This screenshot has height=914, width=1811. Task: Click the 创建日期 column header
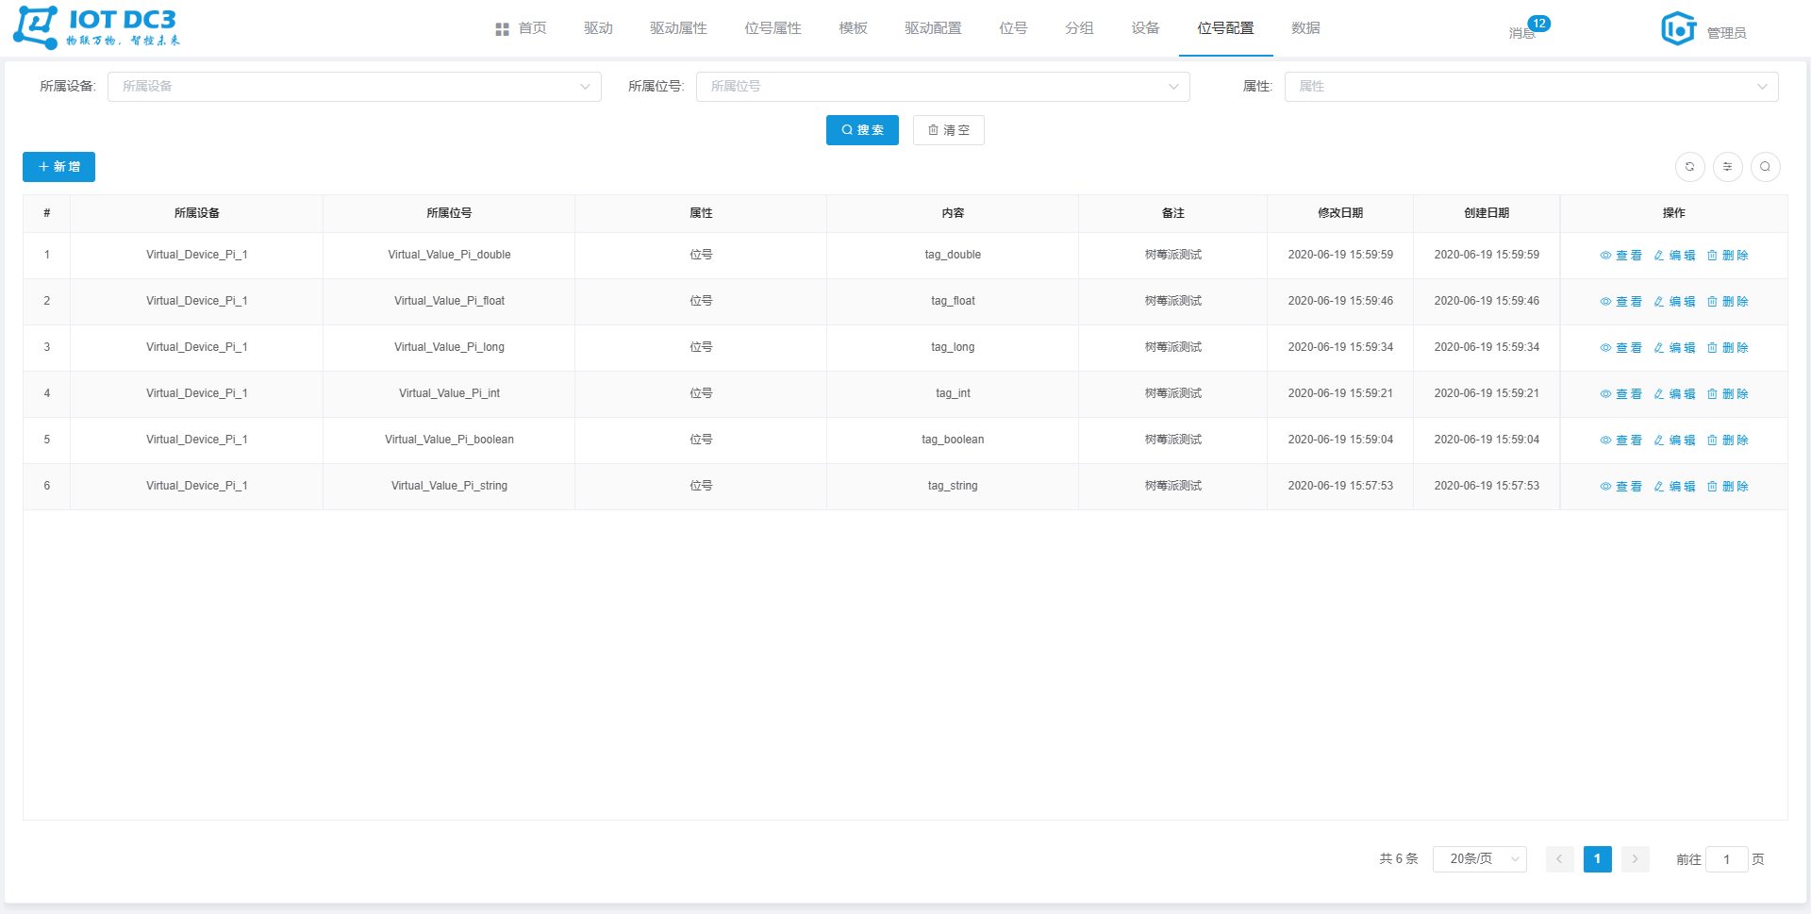[1486, 213]
